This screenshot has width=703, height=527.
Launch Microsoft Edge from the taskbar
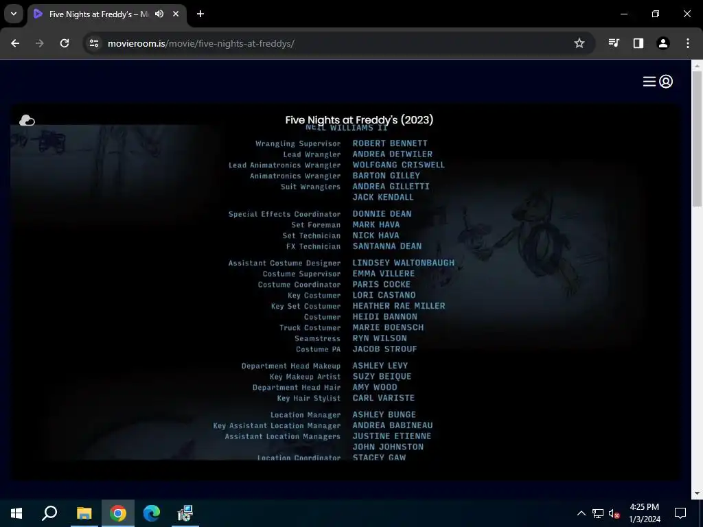pyautogui.click(x=152, y=513)
